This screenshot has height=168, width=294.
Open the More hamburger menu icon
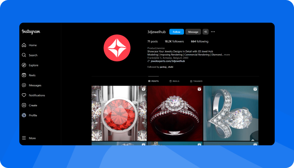pos(24,138)
